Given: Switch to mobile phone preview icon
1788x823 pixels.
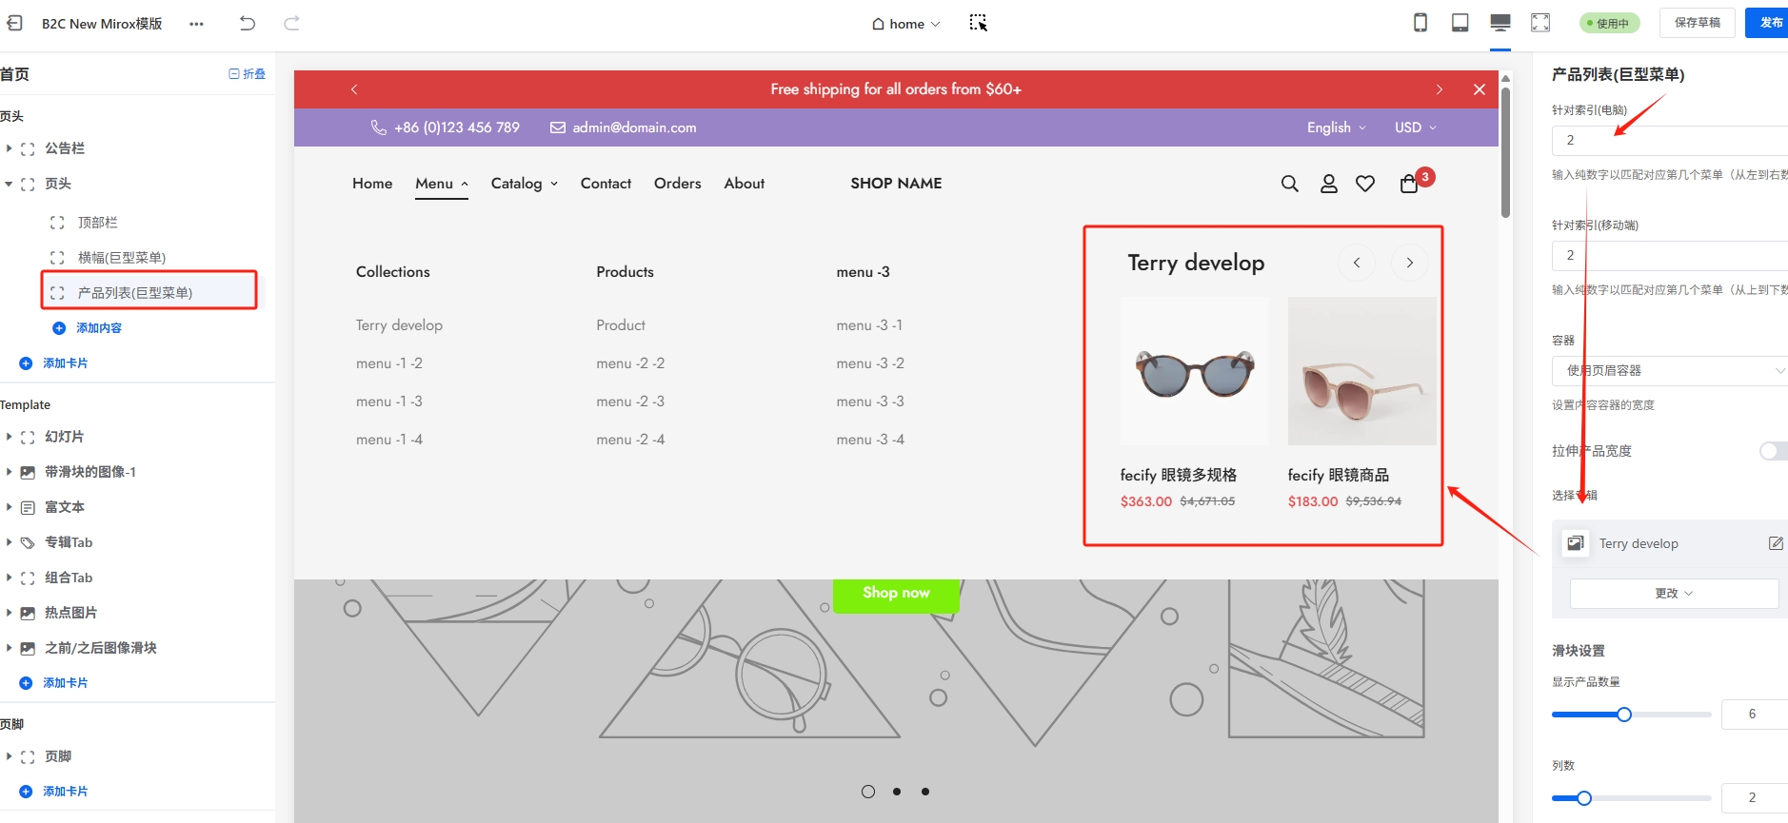Looking at the screenshot, I should pos(1420,23).
